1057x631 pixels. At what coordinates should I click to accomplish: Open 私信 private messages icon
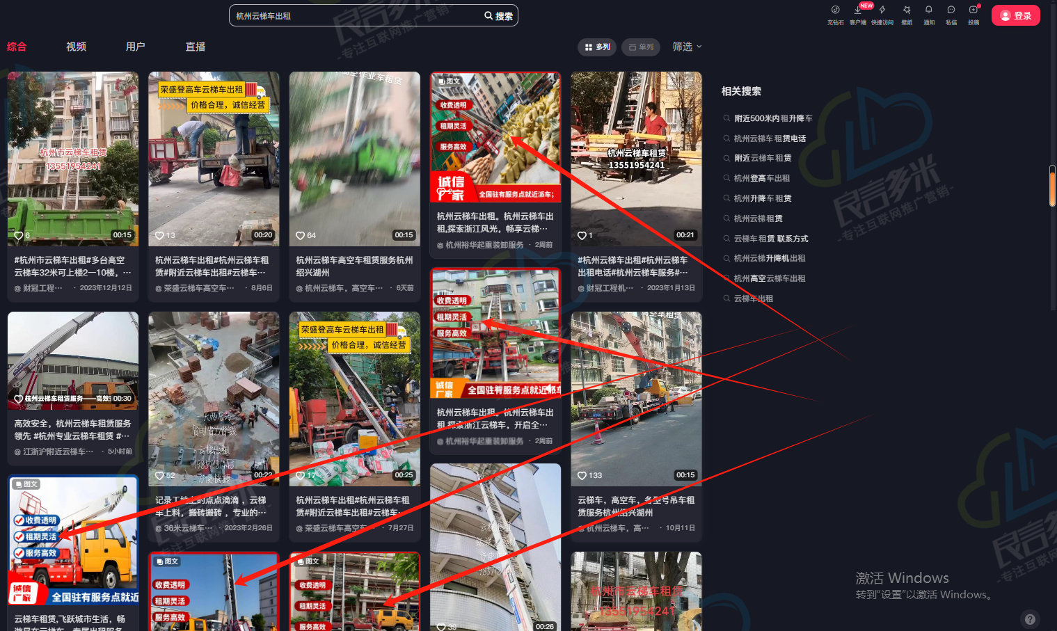click(951, 10)
